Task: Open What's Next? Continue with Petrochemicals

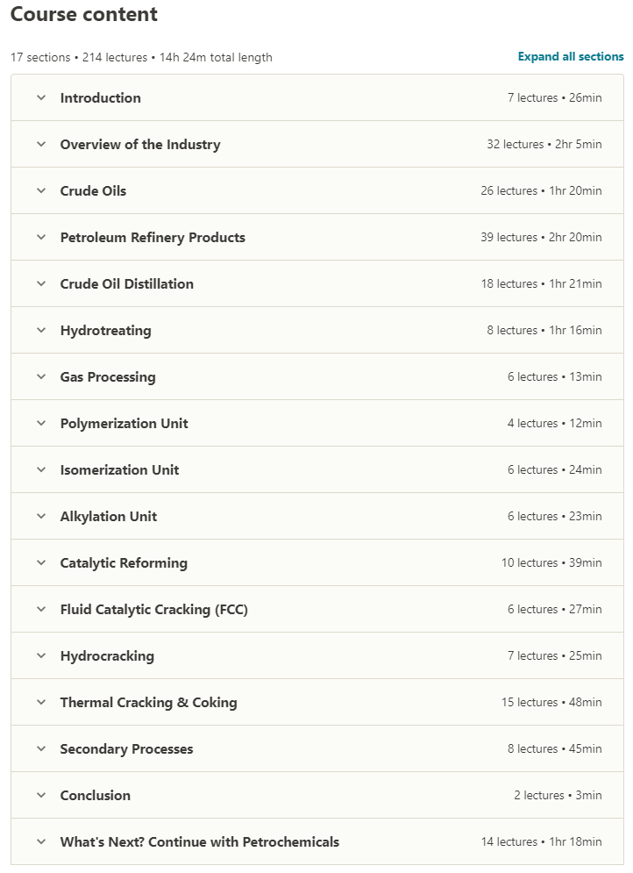Action: click(x=199, y=842)
